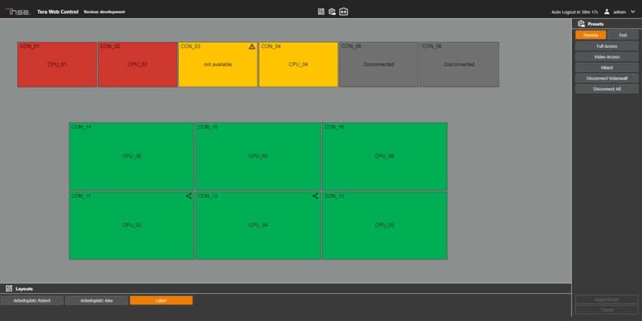Click the Presets panel header icon
The width and height of the screenshot is (642, 321).
point(581,24)
